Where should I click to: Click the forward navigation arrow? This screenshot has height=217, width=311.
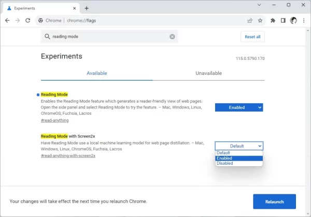tap(18, 20)
